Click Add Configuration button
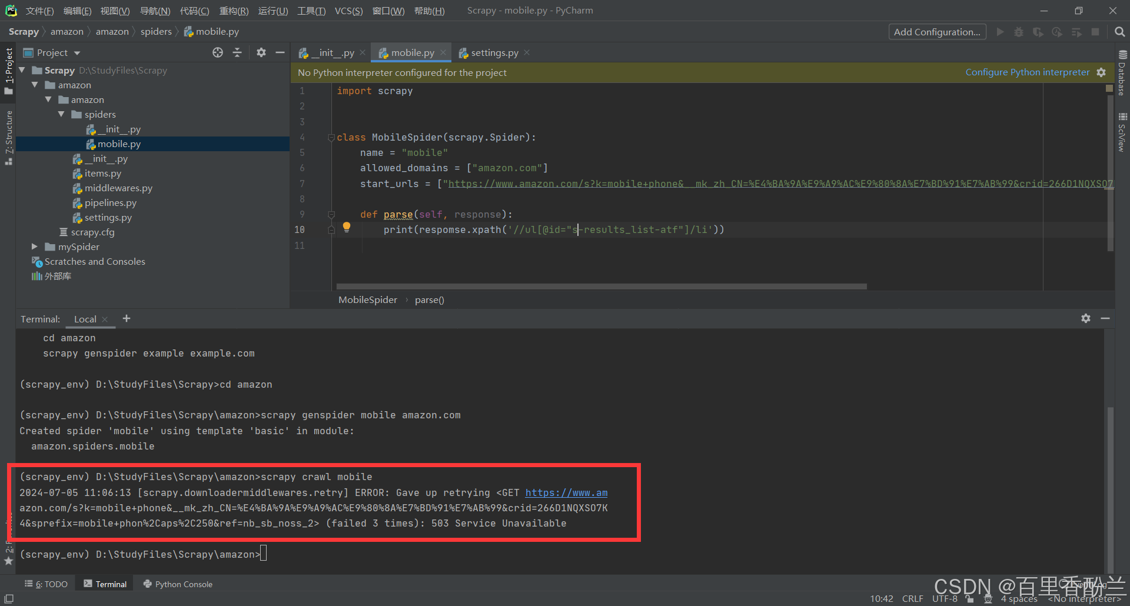This screenshot has height=606, width=1130. (937, 32)
